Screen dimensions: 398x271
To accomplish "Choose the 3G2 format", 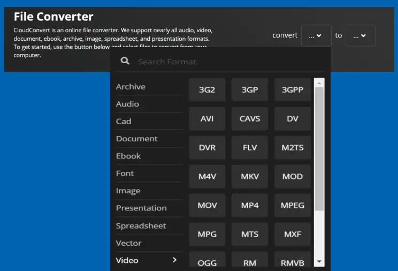I will pyautogui.click(x=207, y=90).
